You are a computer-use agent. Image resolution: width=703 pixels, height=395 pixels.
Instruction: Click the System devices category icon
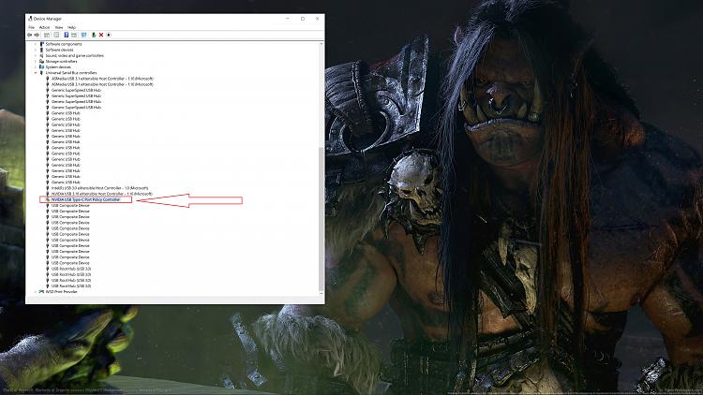pyautogui.click(x=41, y=67)
